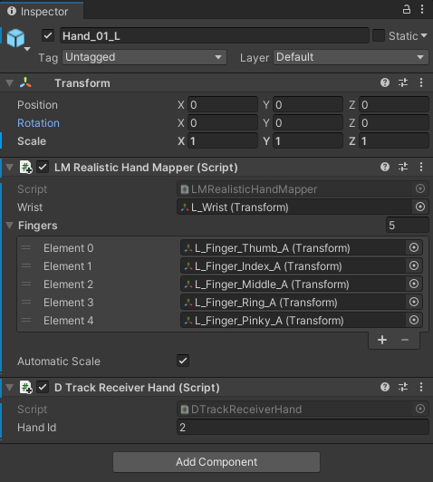
Task: Open D Track Receiver Hand help
Action: (x=385, y=387)
